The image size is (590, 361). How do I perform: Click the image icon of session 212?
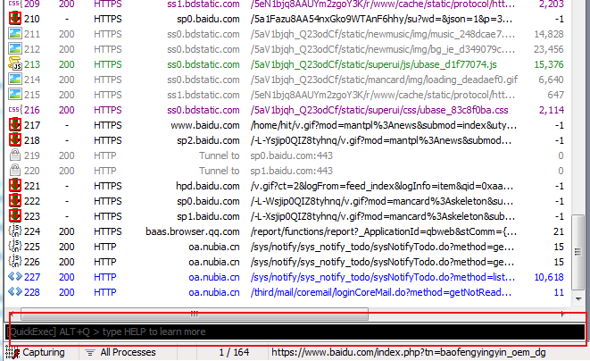[14, 49]
